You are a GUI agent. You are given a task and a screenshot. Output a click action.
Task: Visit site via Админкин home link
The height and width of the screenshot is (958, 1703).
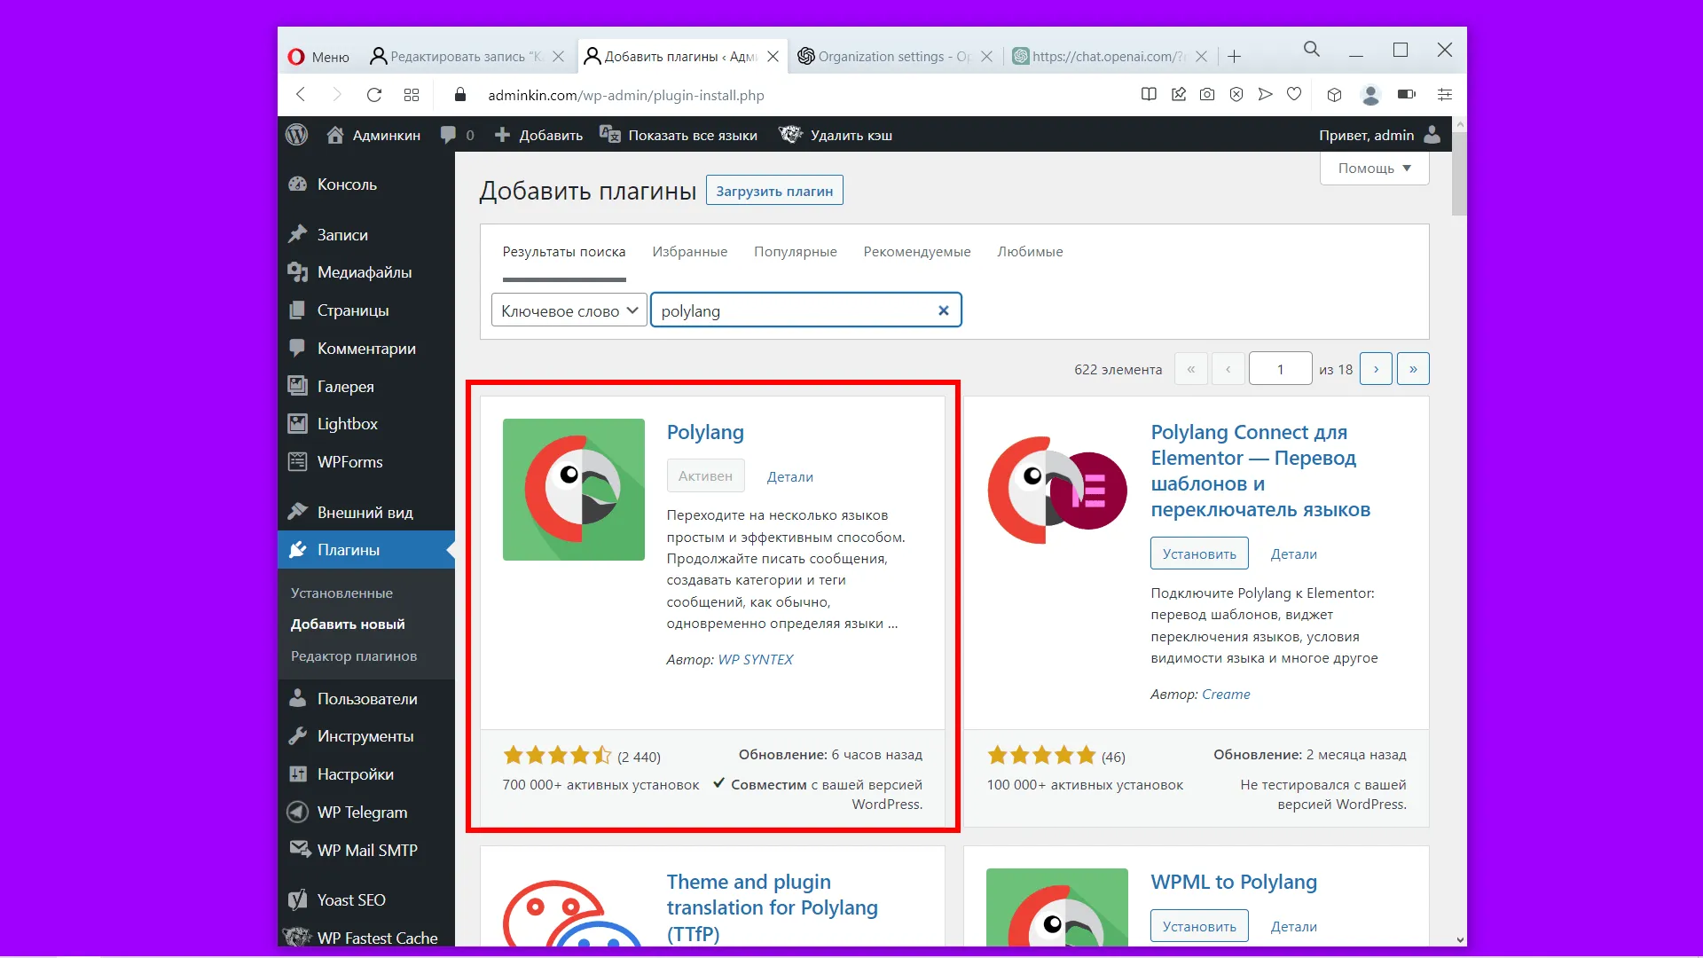pos(373,135)
